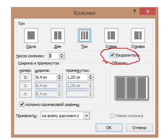Pick the Три three-column preset icon

[85, 36]
